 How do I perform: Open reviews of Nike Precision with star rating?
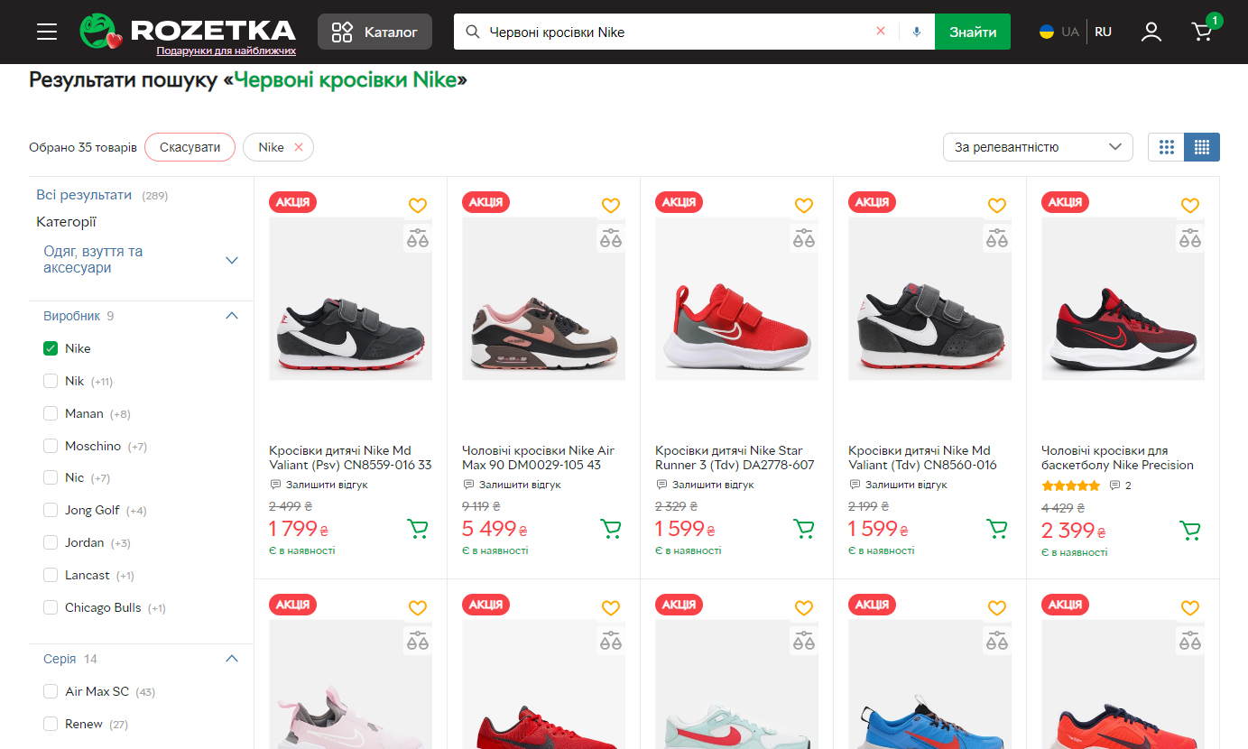[1086, 485]
